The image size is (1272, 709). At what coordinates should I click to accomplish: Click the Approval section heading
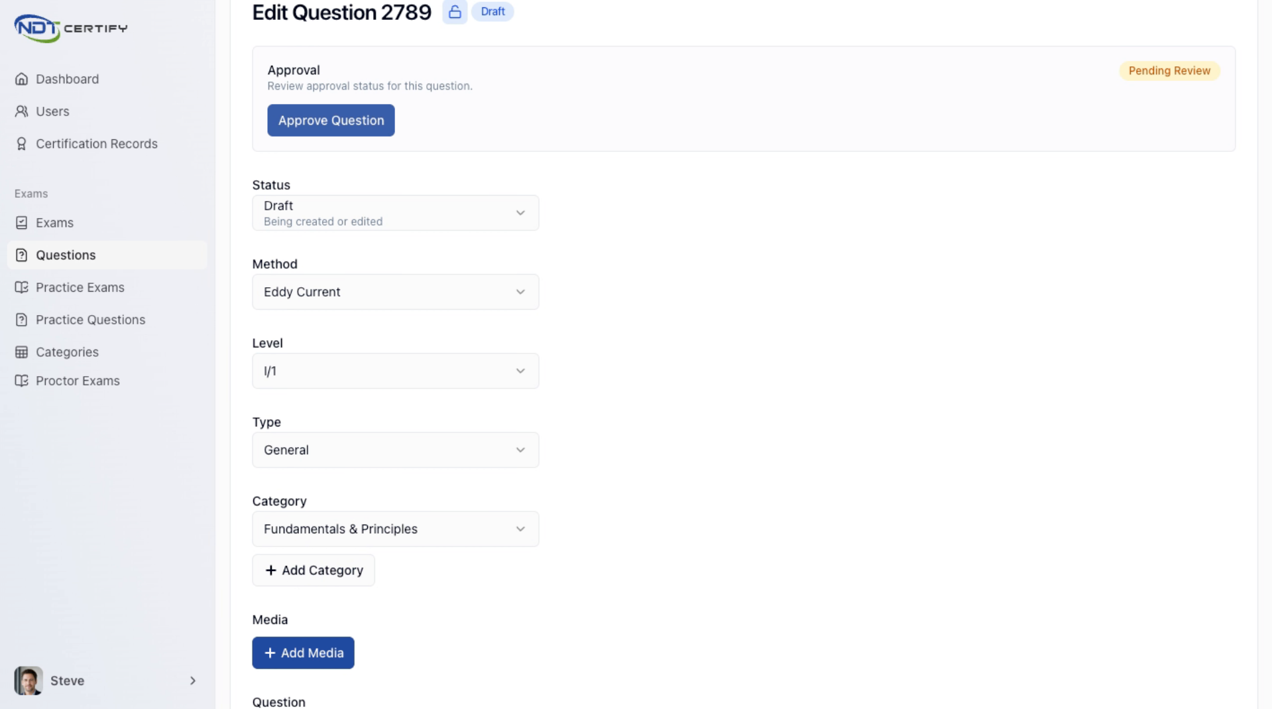tap(294, 70)
